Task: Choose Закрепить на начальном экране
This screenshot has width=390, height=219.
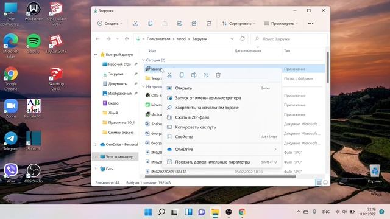Action: point(222,108)
